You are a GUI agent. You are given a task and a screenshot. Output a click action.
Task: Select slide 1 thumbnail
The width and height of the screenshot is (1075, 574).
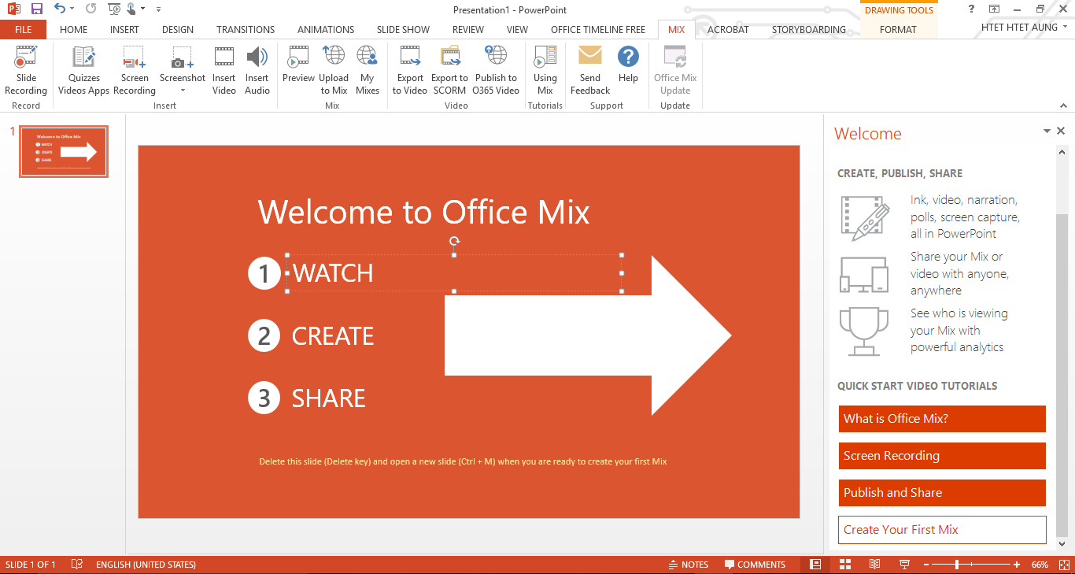(64, 151)
